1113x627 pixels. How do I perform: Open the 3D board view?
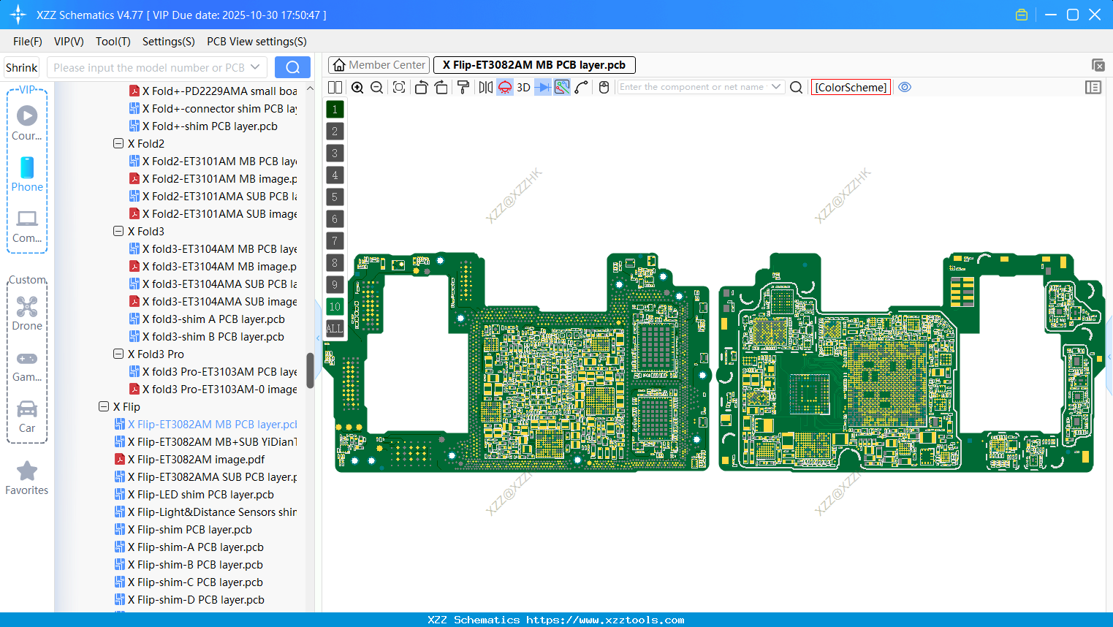(523, 87)
